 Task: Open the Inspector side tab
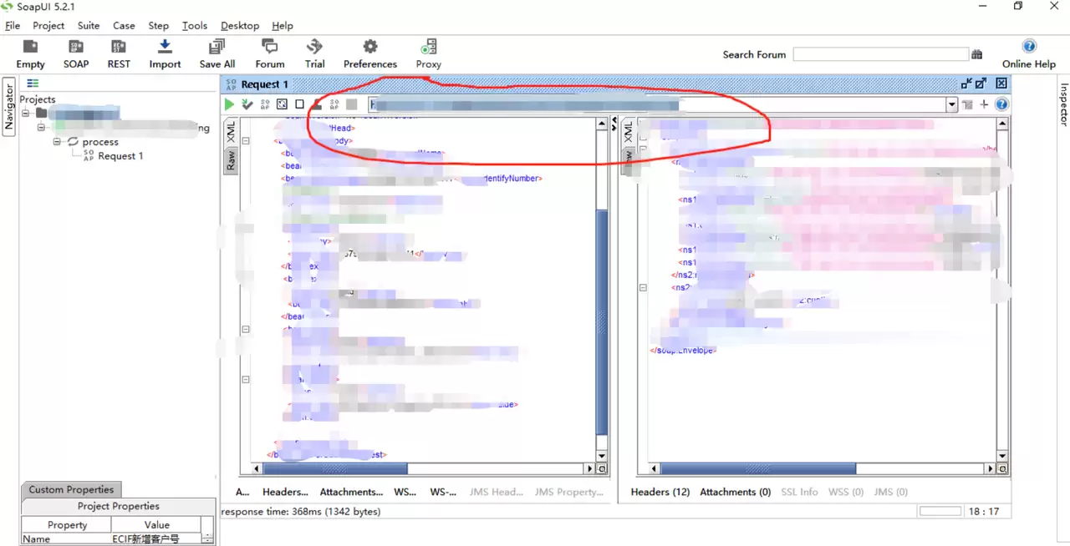[x=1064, y=104]
